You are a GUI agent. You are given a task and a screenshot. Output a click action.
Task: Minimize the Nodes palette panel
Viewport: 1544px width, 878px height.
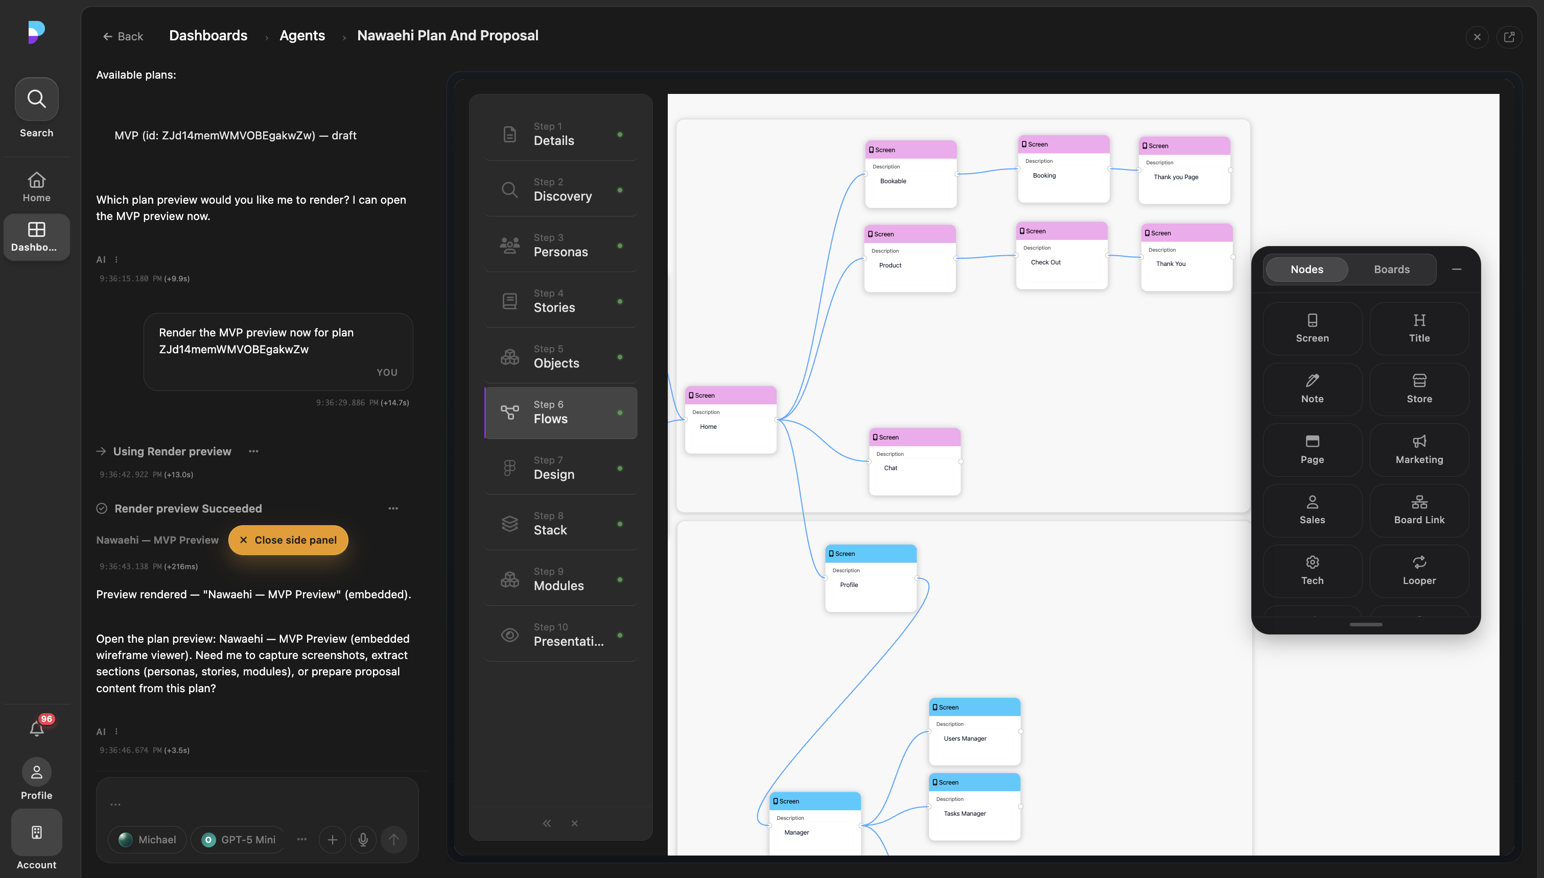pyautogui.click(x=1457, y=270)
